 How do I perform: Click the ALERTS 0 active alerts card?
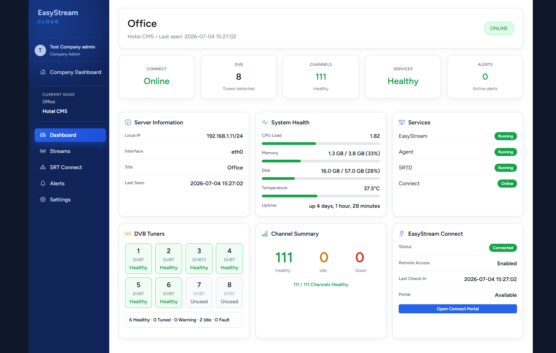click(x=485, y=77)
